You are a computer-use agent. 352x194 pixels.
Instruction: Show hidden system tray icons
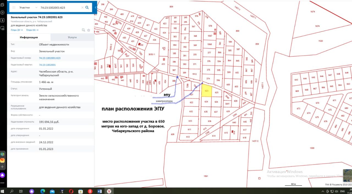click(323, 191)
